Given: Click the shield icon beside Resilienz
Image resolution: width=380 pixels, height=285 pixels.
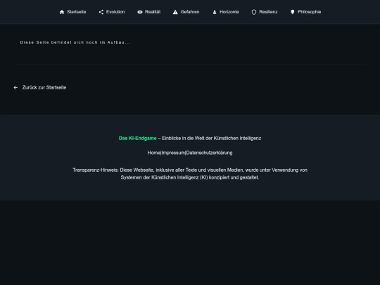Looking at the screenshot, I should pos(254,12).
